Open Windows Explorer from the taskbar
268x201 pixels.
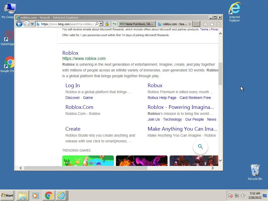[x=23, y=196]
